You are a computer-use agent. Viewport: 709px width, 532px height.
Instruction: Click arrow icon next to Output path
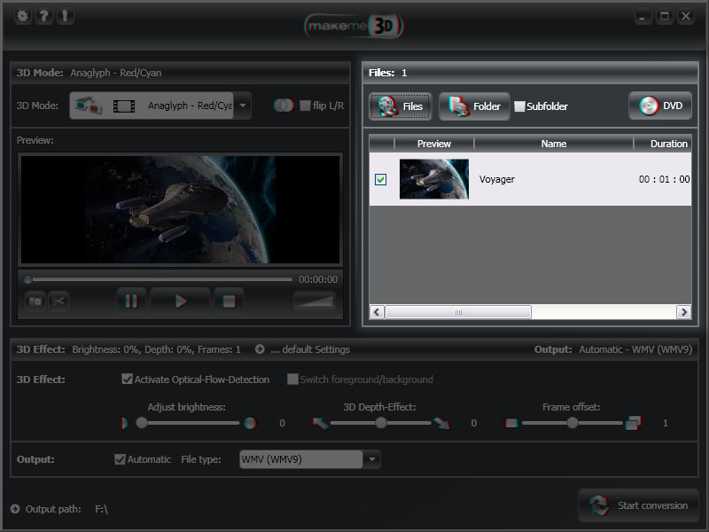pyautogui.click(x=15, y=509)
